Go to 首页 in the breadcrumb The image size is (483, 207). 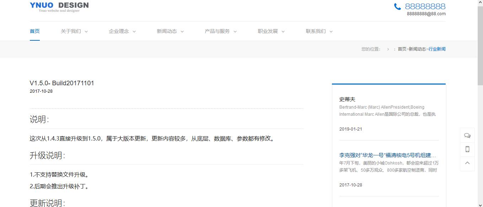pos(402,49)
